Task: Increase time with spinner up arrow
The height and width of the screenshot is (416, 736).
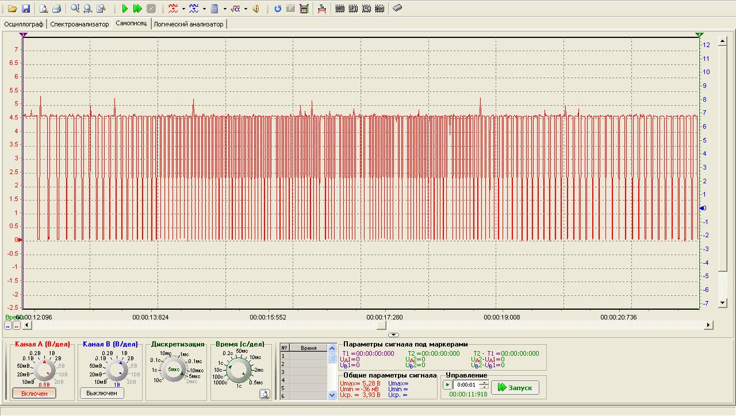Action: (484, 383)
